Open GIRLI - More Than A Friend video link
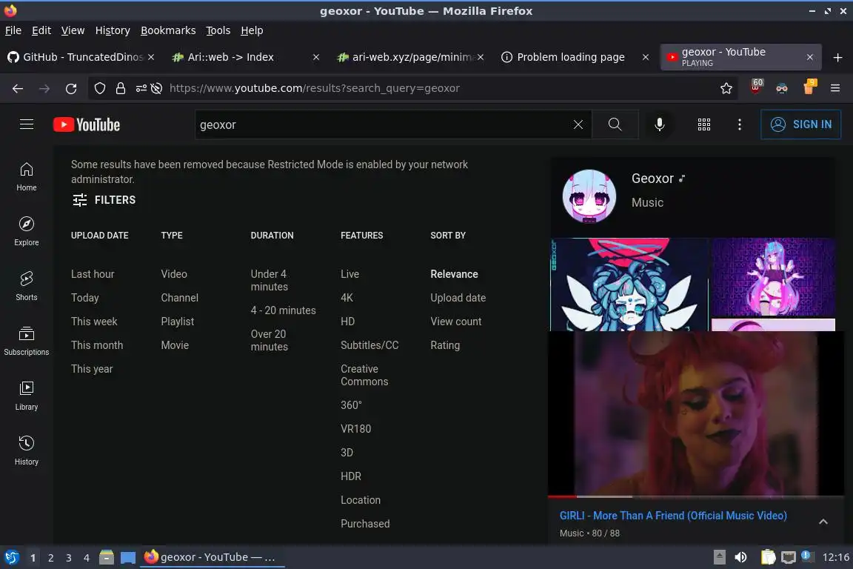The height and width of the screenshot is (569, 853). 673,516
